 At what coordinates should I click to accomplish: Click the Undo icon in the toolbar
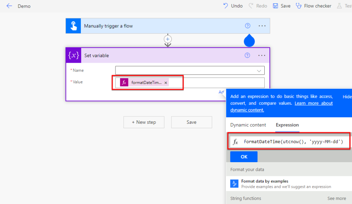tap(225, 6)
